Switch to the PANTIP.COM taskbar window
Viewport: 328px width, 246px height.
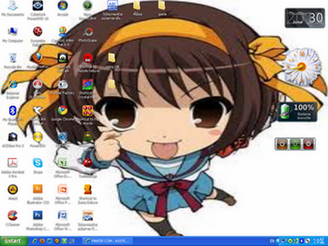[x=108, y=241]
